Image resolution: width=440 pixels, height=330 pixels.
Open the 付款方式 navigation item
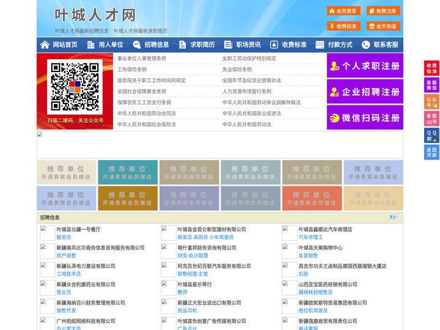coord(340,45)
